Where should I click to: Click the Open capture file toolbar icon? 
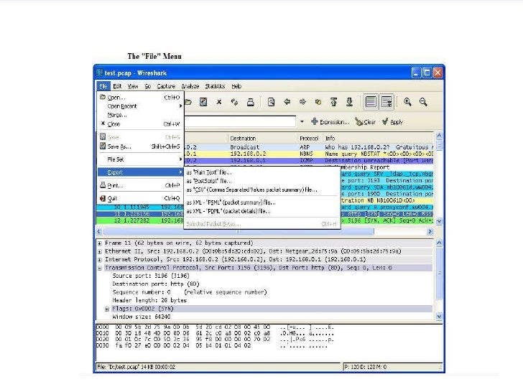tap(188, 102)
